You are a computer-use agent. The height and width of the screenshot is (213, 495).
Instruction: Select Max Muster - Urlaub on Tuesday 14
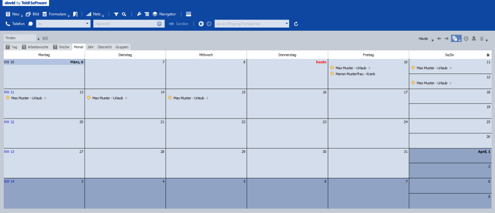(108, 98)
